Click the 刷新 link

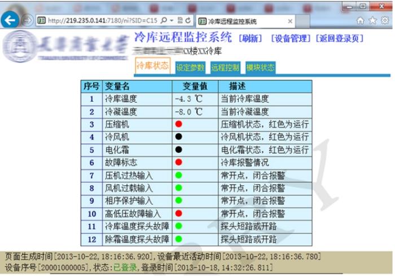pyautogui.click(x=251, y=39)
